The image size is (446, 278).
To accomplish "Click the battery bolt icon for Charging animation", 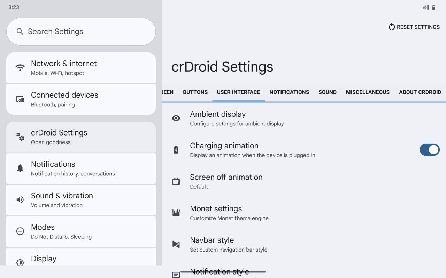I will click(x=176, y=150).
